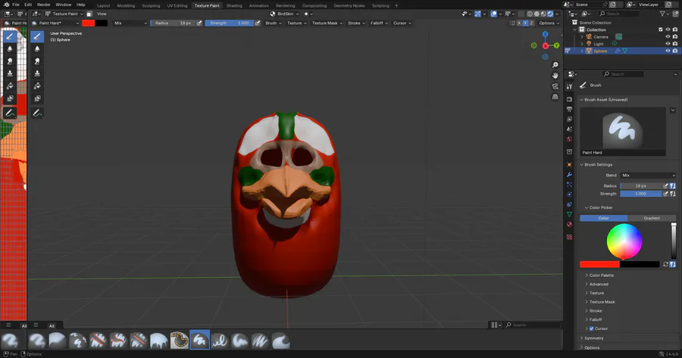Select the Smear tool in 3D viewport toolbar
This screenshot has height=358, width=682.
pyautogui.click(x=37, y=61)
